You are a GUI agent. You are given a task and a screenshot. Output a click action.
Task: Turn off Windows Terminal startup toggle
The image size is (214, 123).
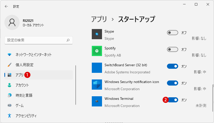(173, 100)
